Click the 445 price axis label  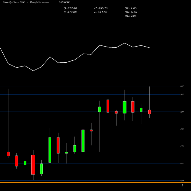[x=182, y=163]
